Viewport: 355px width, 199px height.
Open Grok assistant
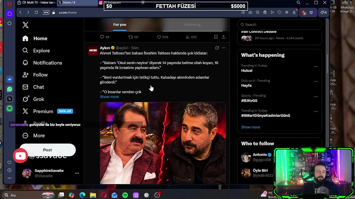[33, 99]
